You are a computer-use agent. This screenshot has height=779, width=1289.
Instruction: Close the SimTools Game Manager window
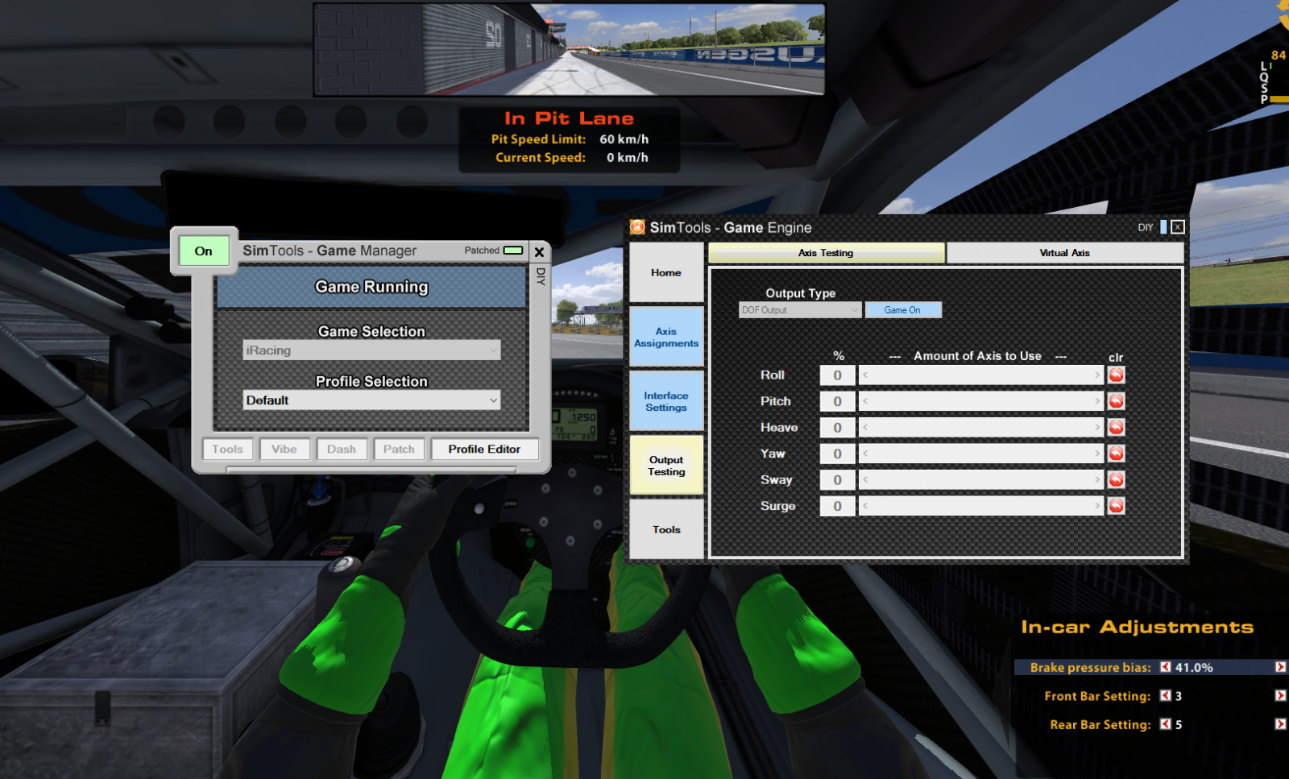coord(539,251)
